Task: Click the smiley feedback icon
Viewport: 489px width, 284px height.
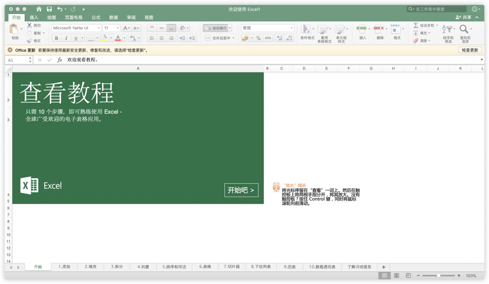Action: (x=475, y=9)
